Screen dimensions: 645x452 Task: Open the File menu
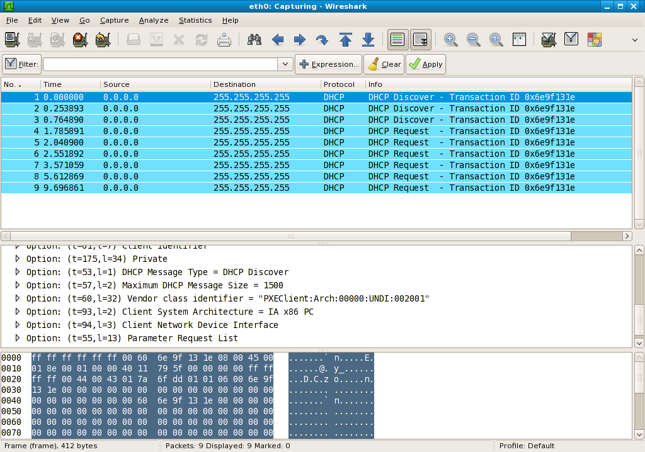click(12, 20)
